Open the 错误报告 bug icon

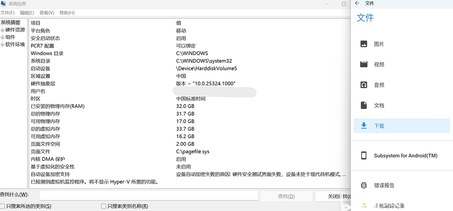coord(364,185)
